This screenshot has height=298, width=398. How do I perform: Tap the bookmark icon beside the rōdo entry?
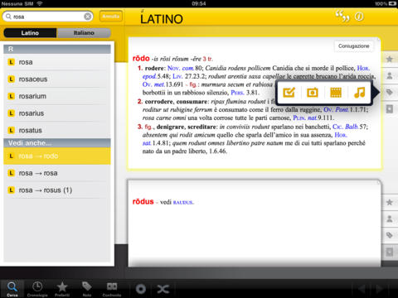click(390, 109)
